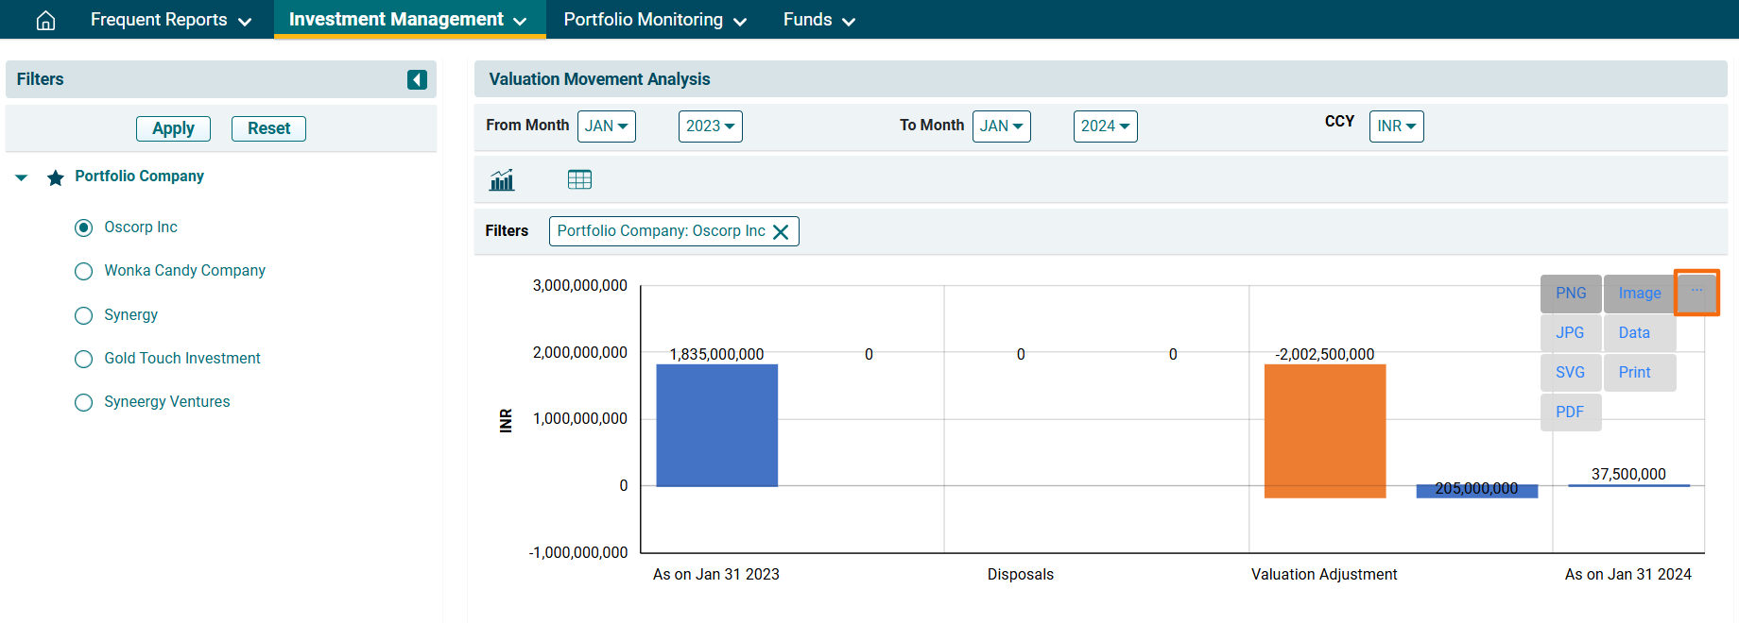Select the Wonka Candy Company radio button

point(84,272)
